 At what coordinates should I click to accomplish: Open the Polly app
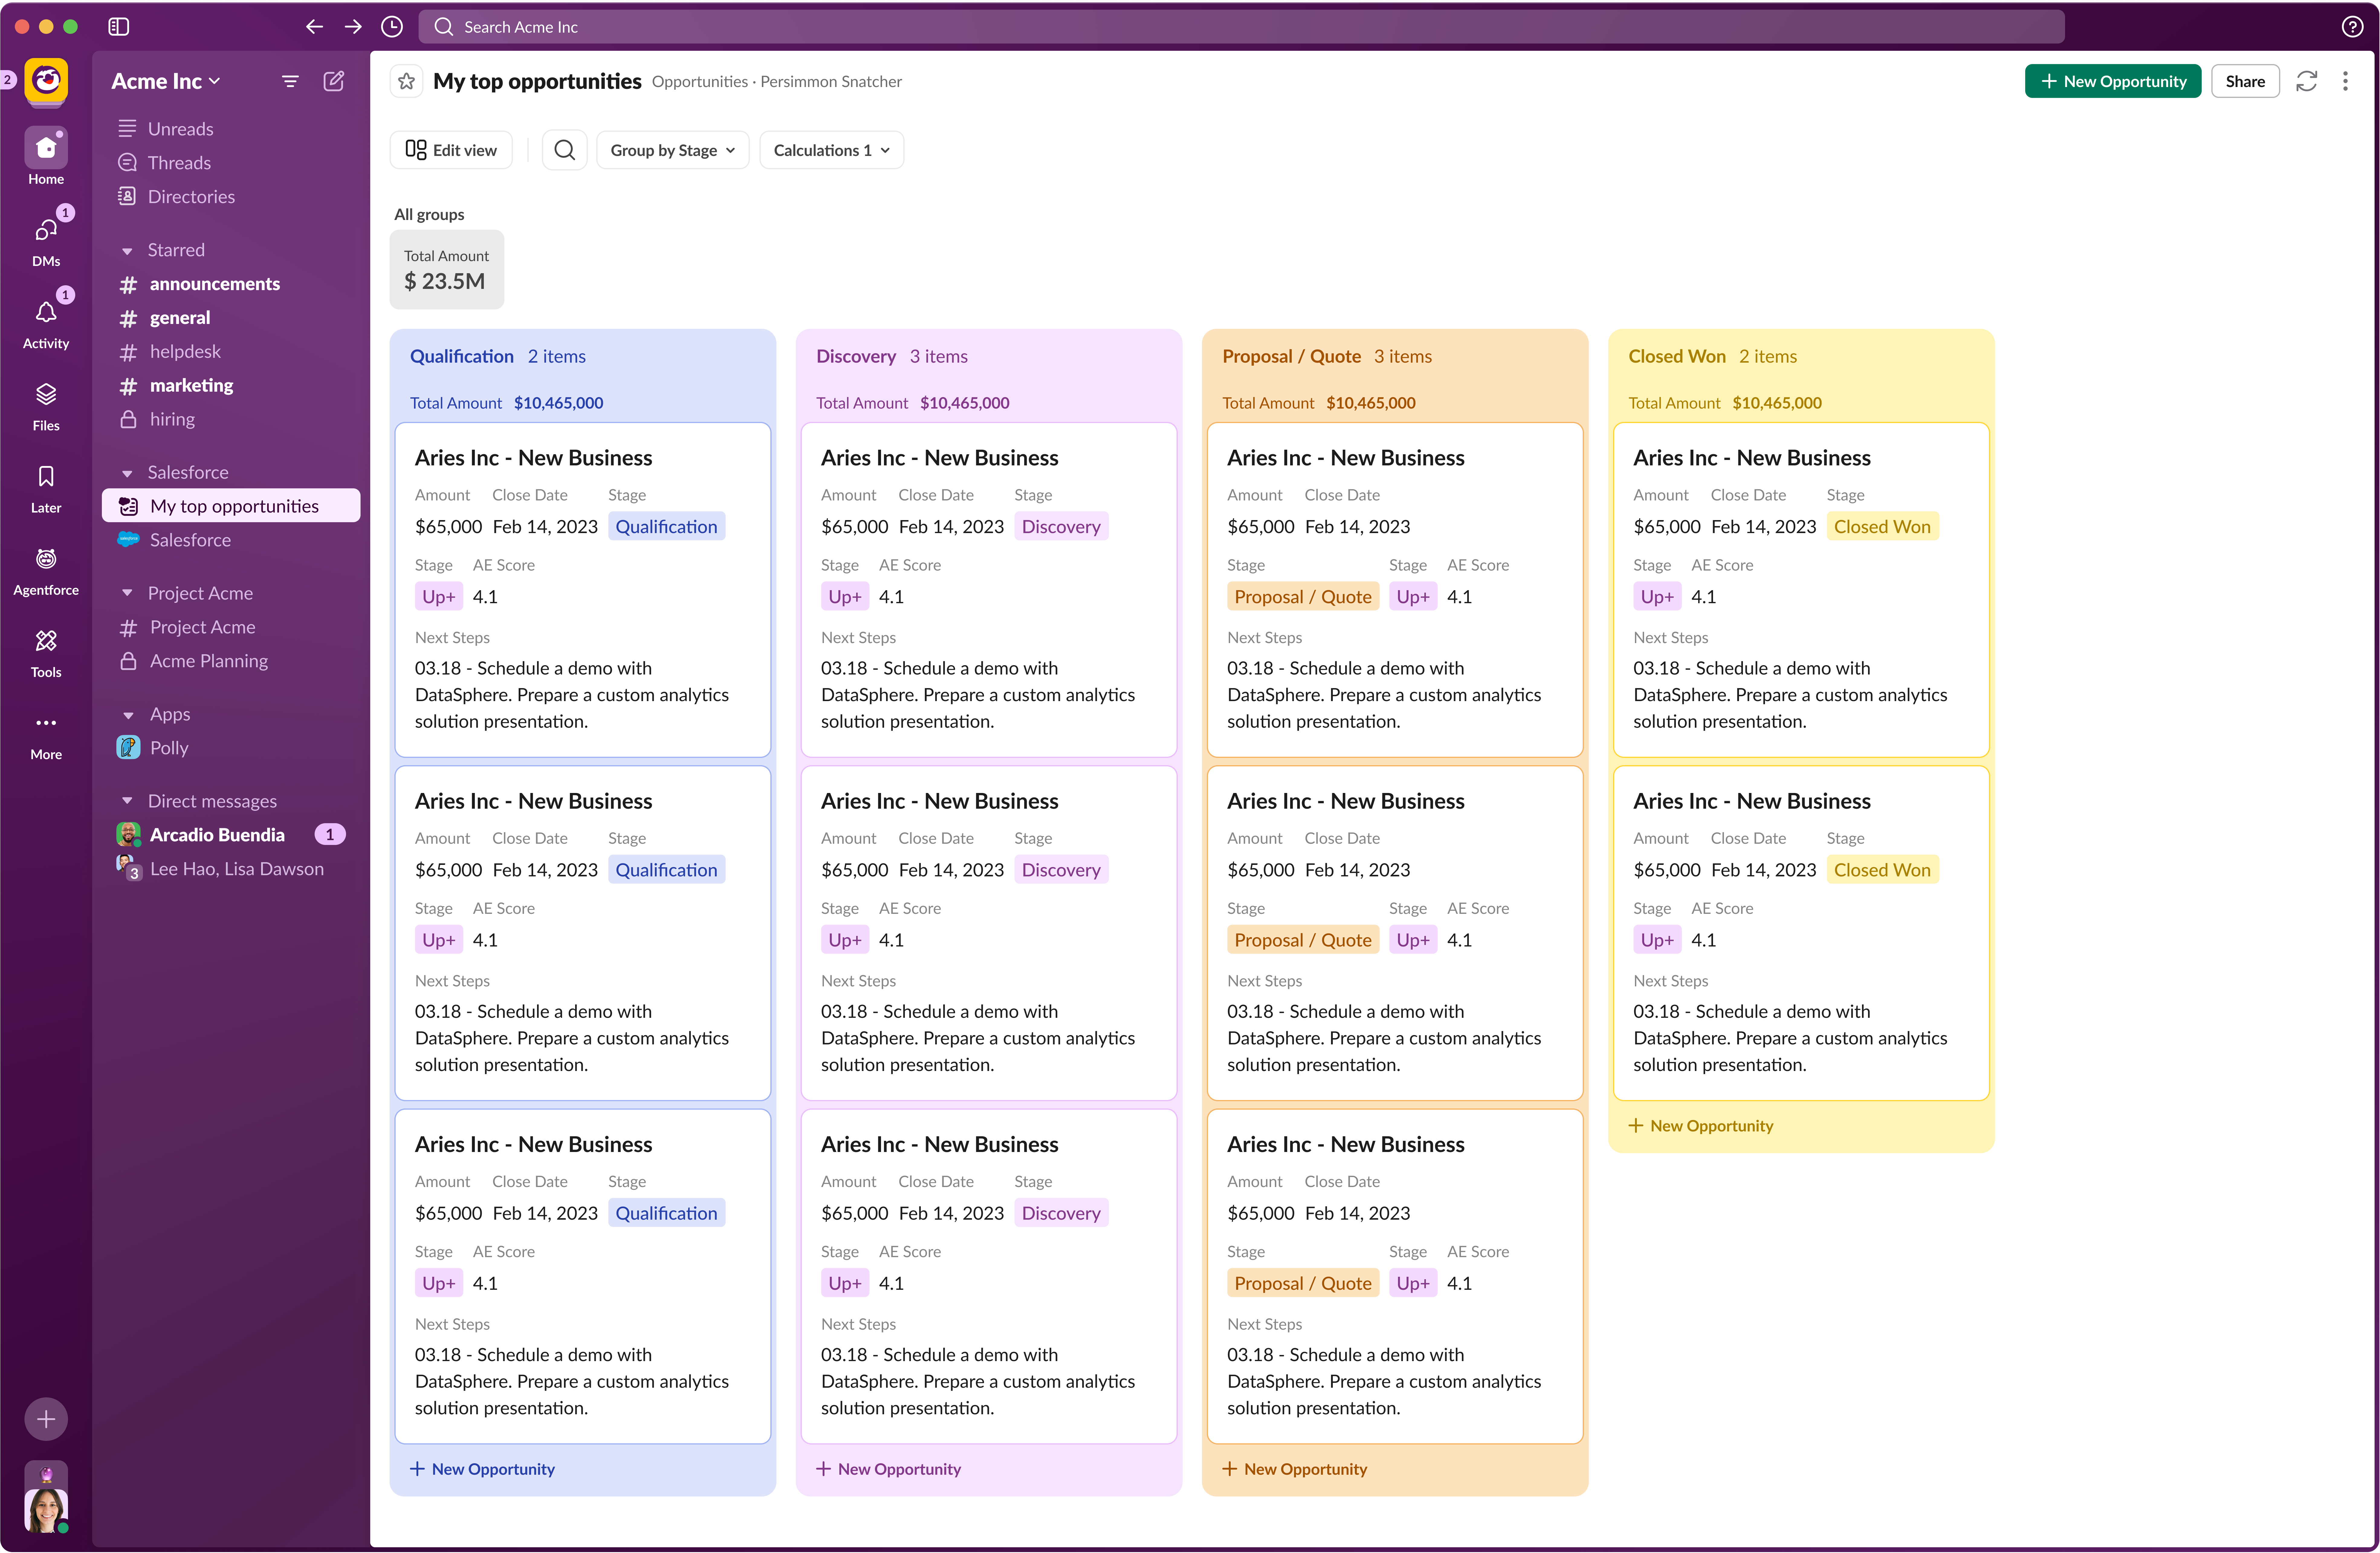[231, 748]
